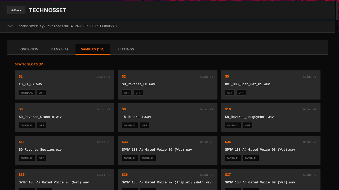
Task: Click the Static Slots (61) heading
Action: (x=30, y=64)
